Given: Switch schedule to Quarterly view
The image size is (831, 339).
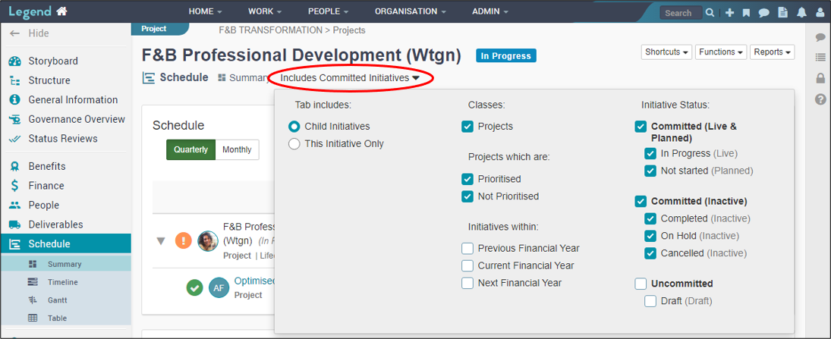Looking at the screenshot, I should (x=190, y=150).
